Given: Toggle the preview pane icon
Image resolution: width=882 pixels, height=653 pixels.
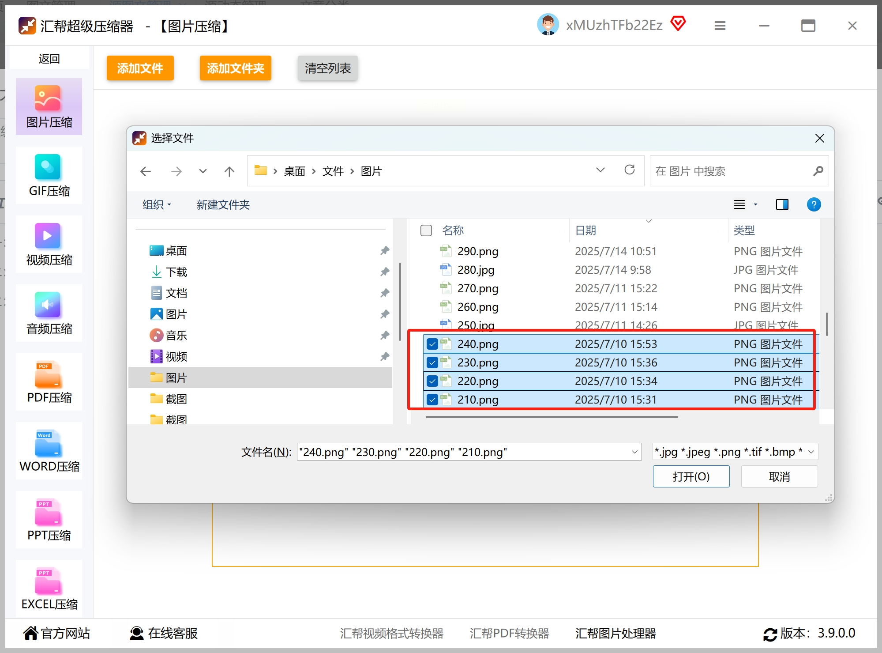Looking at the screenshot, I should click(782, 204).
